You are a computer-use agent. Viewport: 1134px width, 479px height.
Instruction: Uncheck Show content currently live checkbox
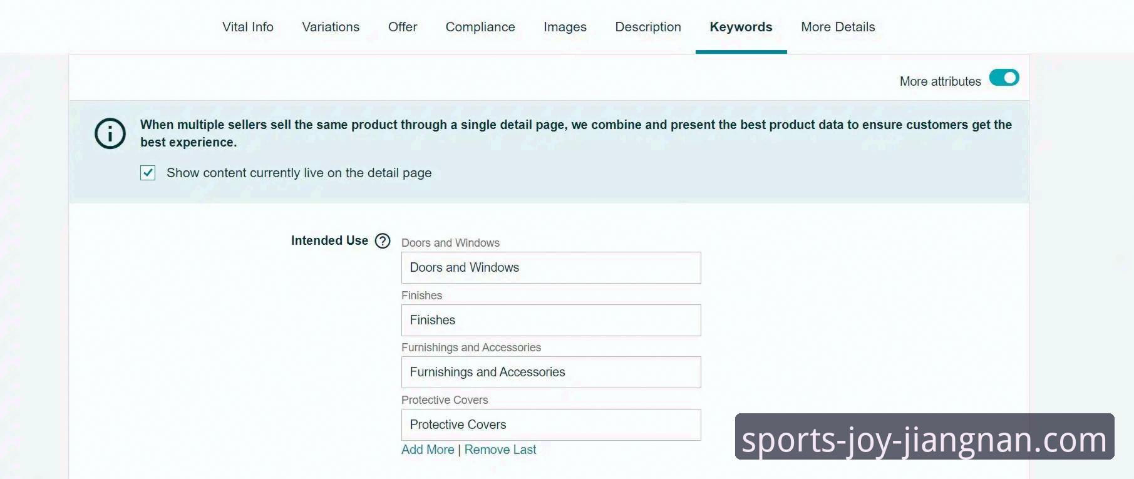point(148,173)
